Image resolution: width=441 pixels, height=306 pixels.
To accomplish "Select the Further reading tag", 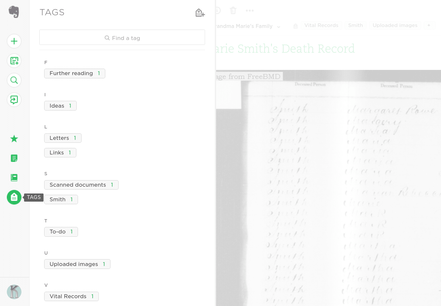I will [x=75, y=73].
